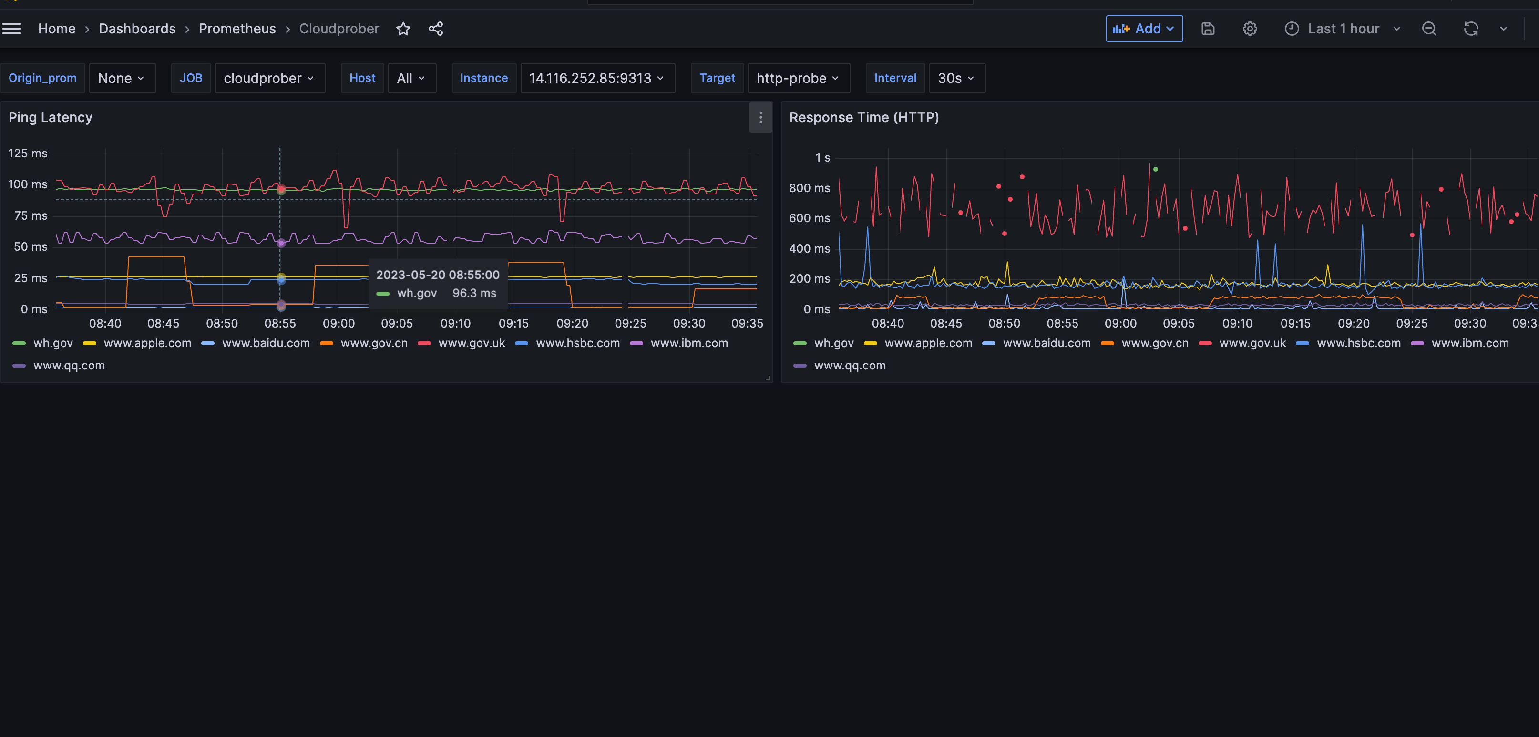The width and height of the screenshot is (1539, 737).
Task: Click www.apple.com yellow color swatch in Ping legend
Action: coord(90,343)
